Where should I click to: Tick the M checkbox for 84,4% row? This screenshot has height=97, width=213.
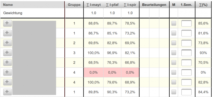pyautogui.click(x=174, y=92)
